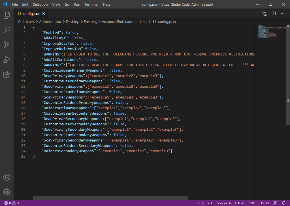Viewport: 290px width, 206px height.
Task: Open the Edit menu
Action: coord(25,5)
